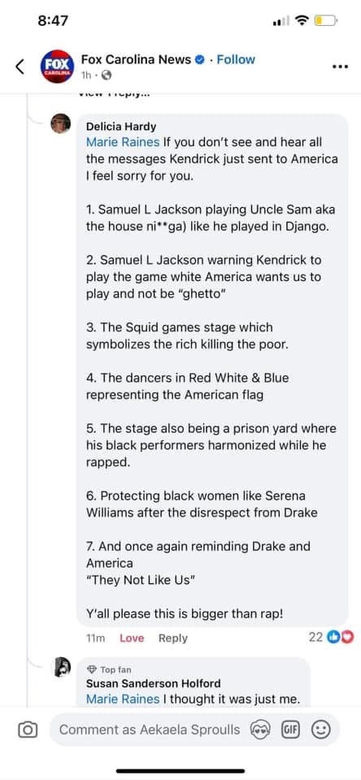Viewport: 361px width, 780px height.
Task: Open Fox Carolina News page title
Action: click(x=136, y=59)
